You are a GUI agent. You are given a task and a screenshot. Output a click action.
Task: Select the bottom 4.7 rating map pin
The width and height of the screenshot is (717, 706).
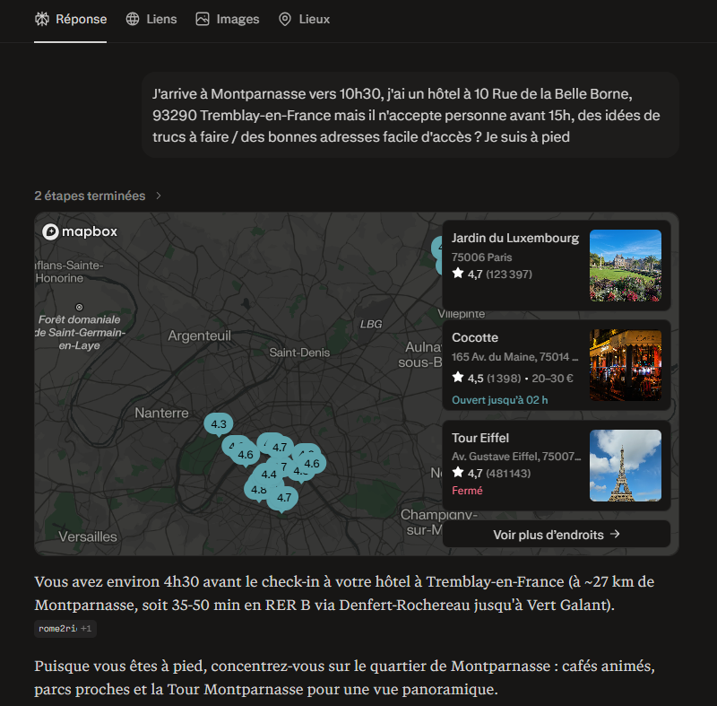click(x=284, y=497)
